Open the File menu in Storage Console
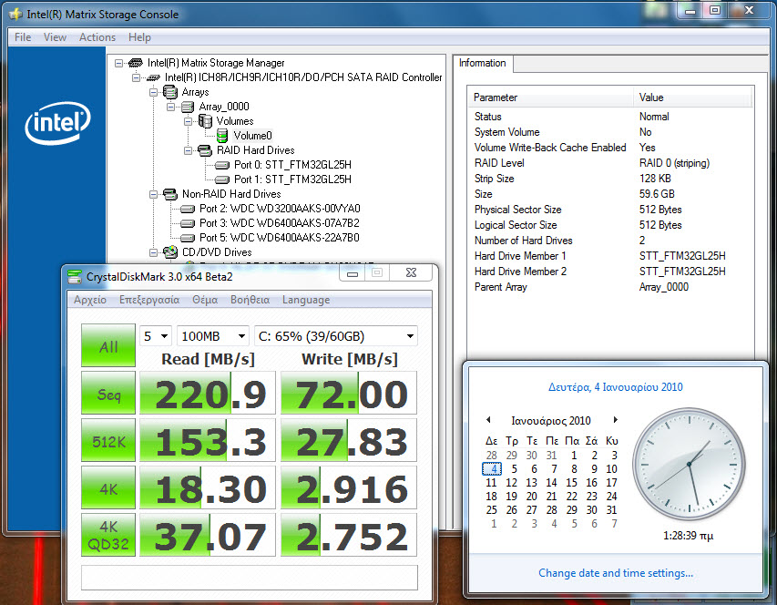Screen dimensions: 777x605 click(x=23, y=37)
